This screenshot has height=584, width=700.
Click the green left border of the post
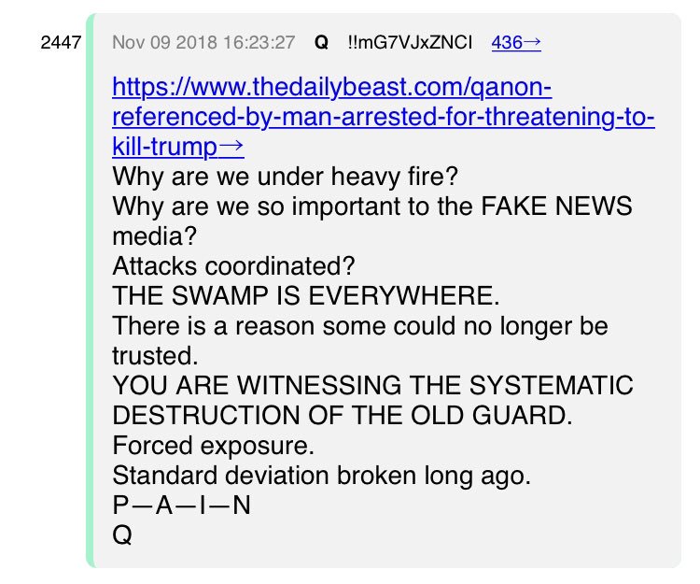(x=91, y=291)
